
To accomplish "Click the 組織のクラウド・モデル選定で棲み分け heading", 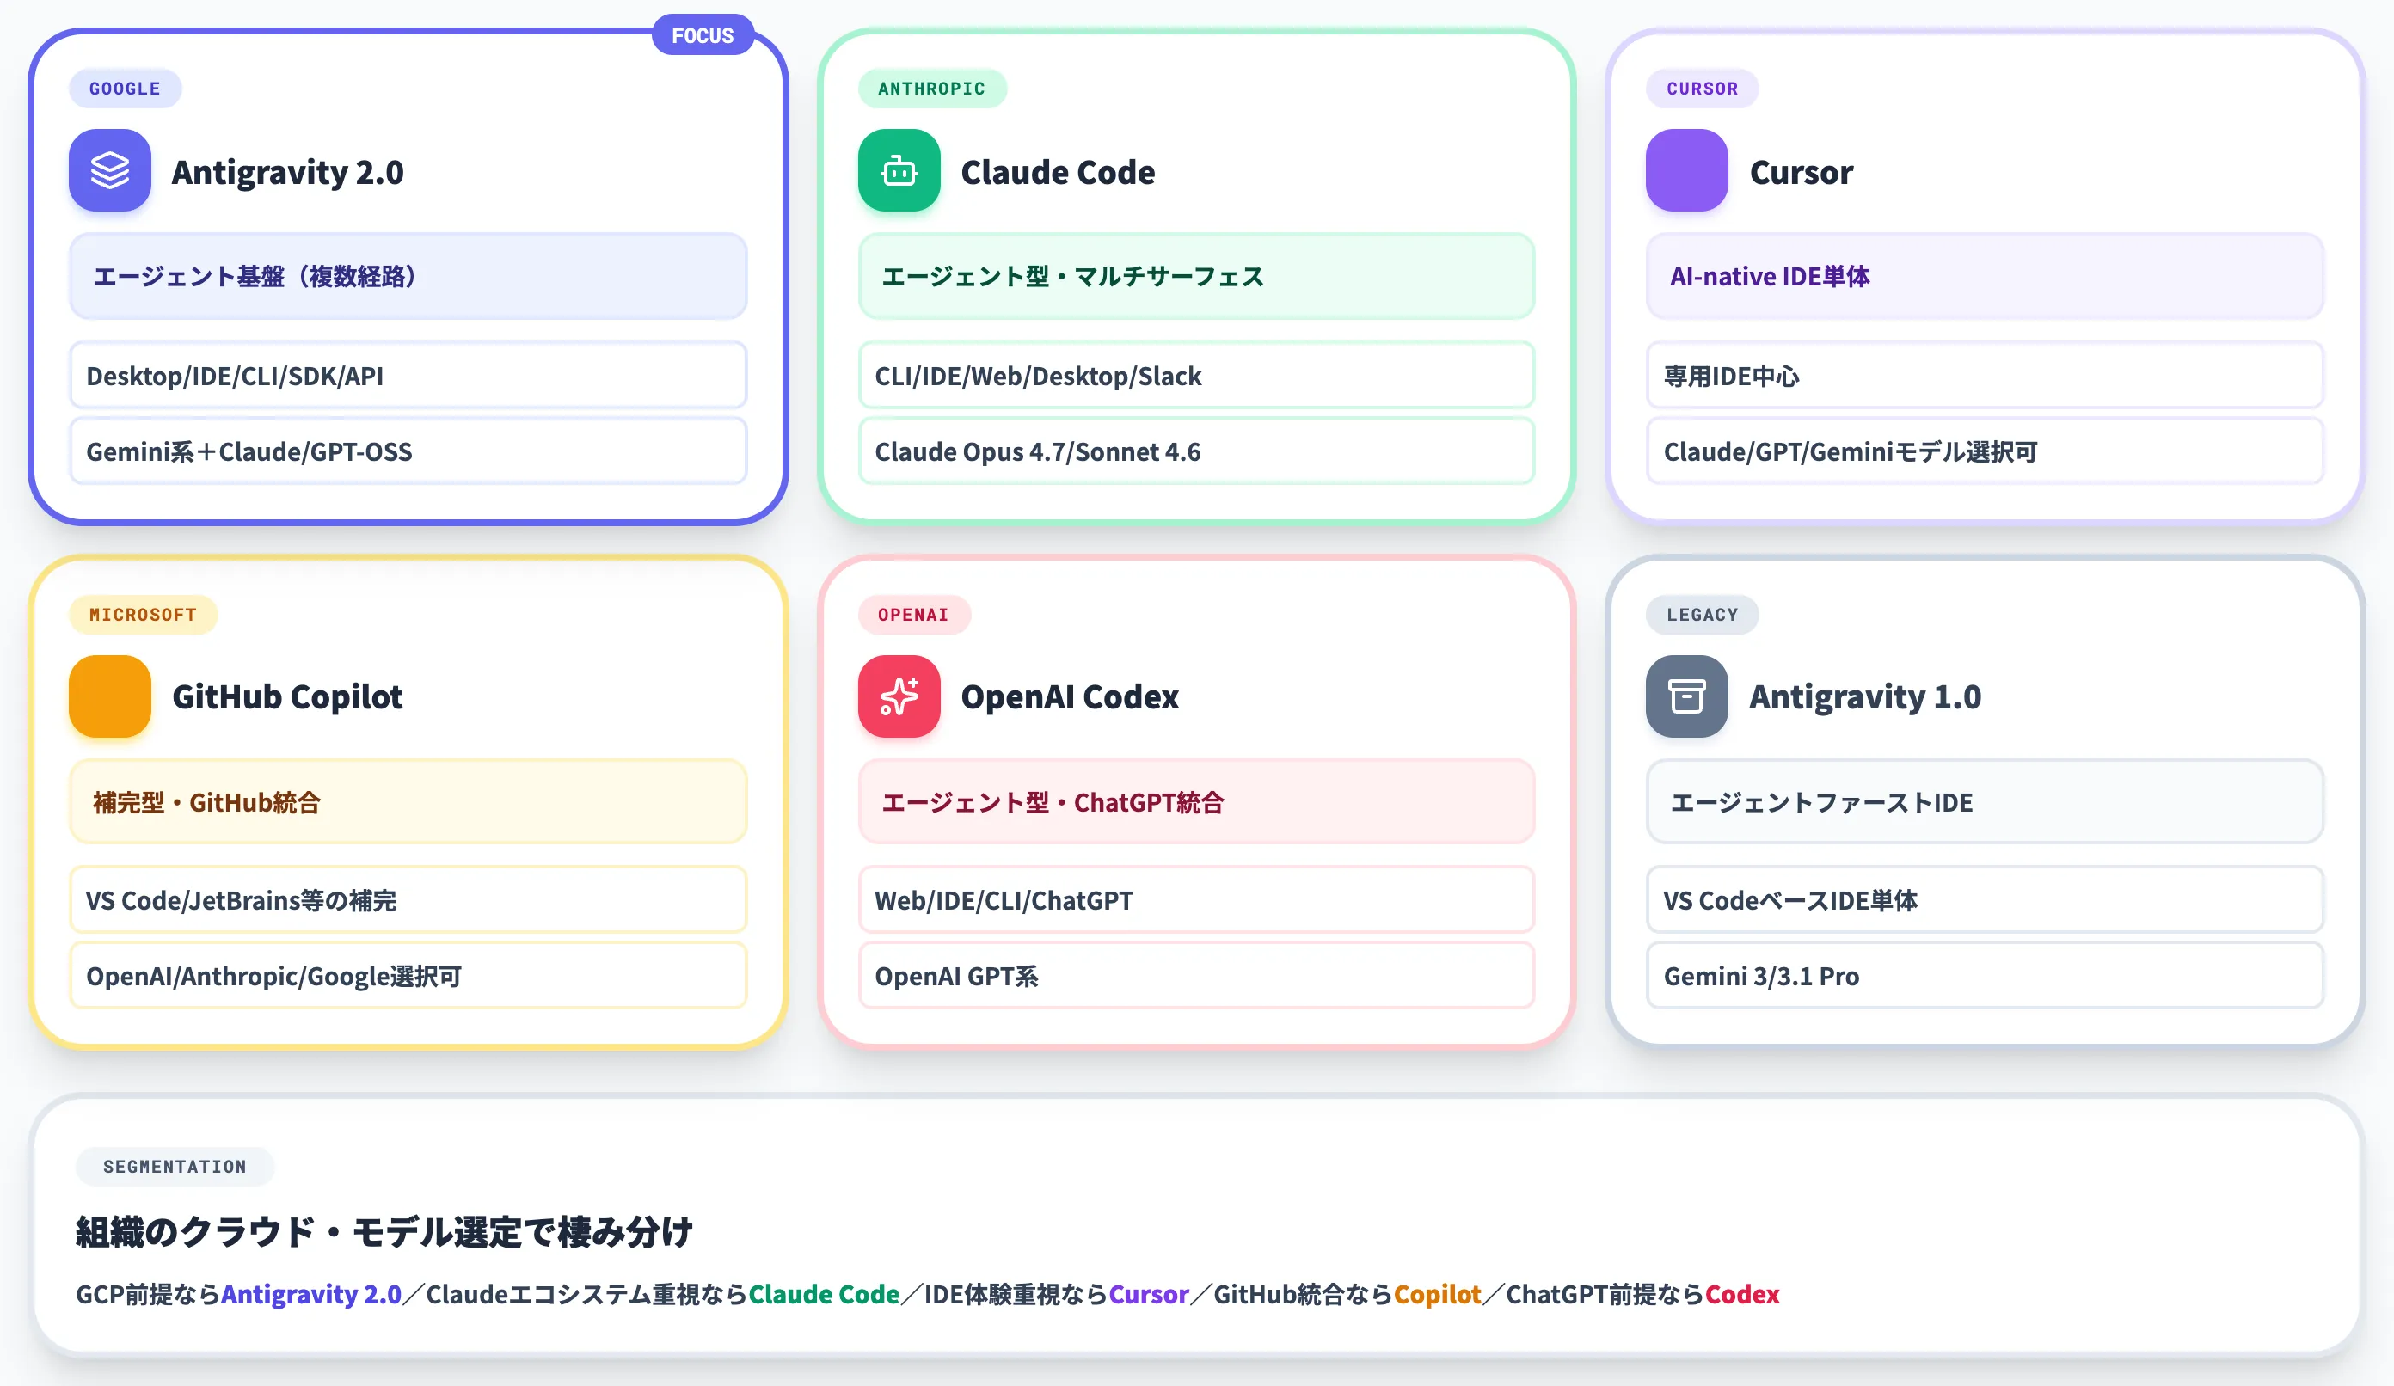I will (x=384, y=1232).
